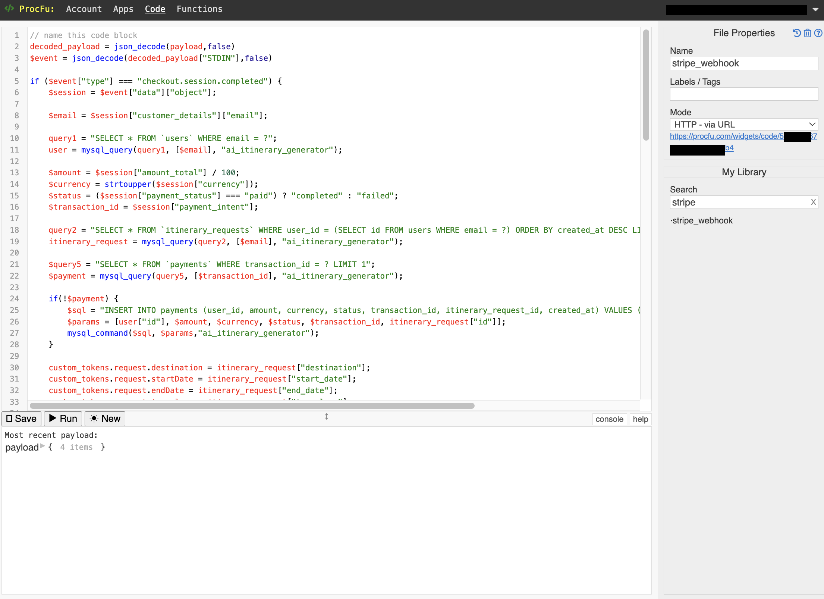Image resolution: width=824 pixels, height=599 pixels.
Task: Click the pane resize handle arrow
Action: 327,417
